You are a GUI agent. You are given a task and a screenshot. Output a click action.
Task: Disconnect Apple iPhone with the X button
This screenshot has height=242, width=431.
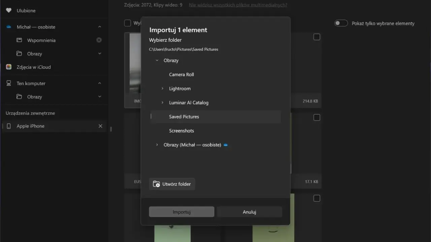(100, 126)
